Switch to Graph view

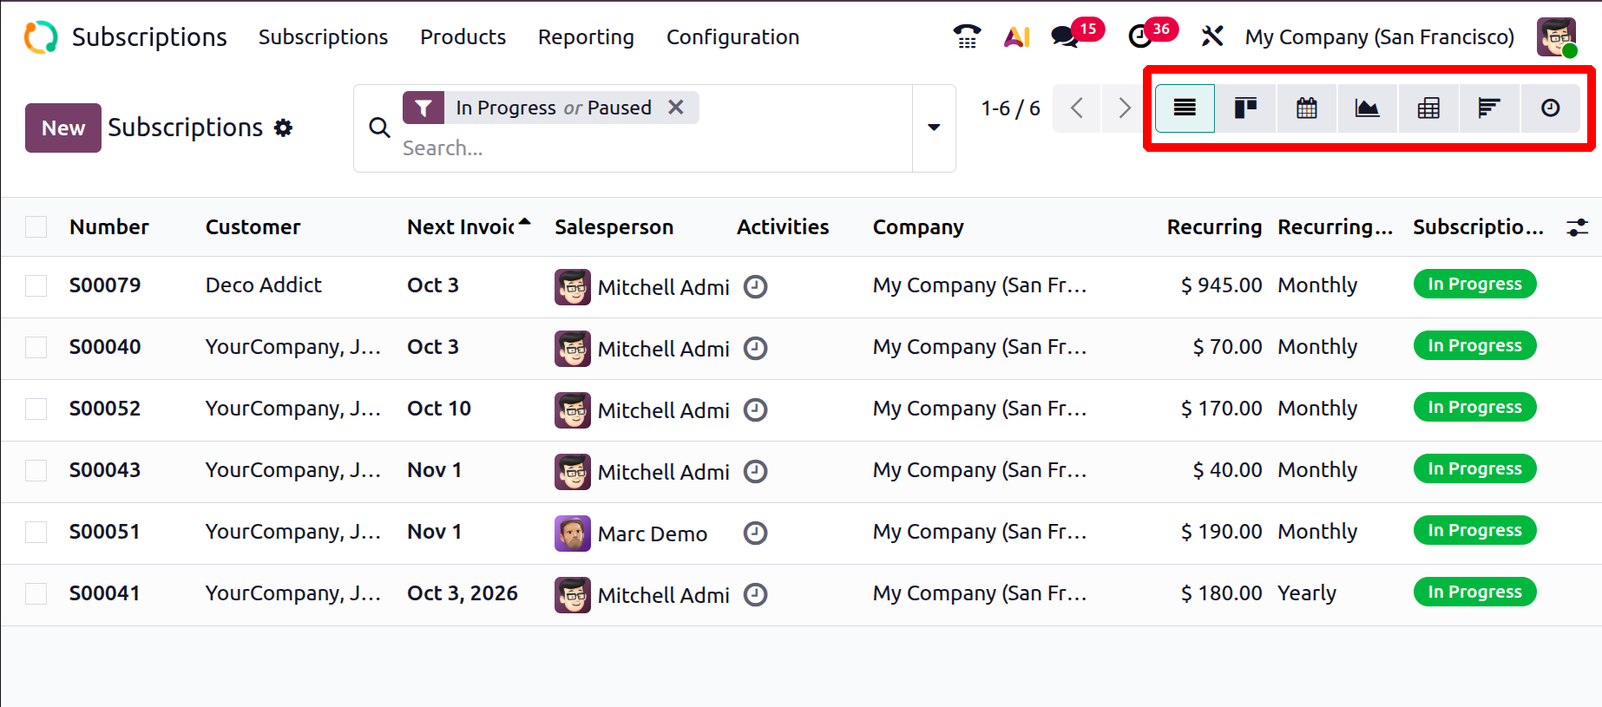pos(1367,108)
